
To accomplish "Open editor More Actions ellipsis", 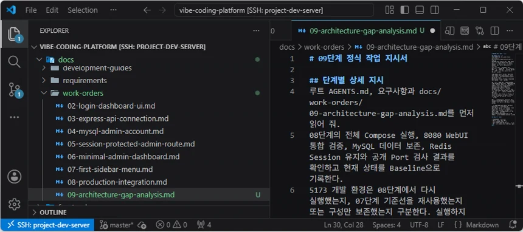I will [510, 31].
